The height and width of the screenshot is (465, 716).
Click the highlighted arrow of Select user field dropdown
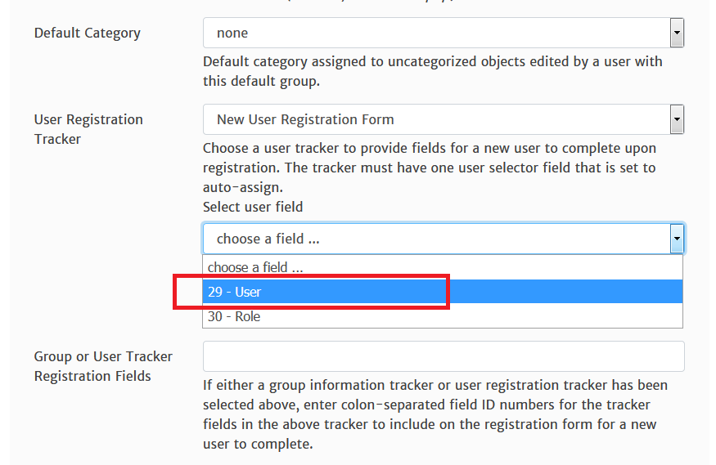(677, 239)
